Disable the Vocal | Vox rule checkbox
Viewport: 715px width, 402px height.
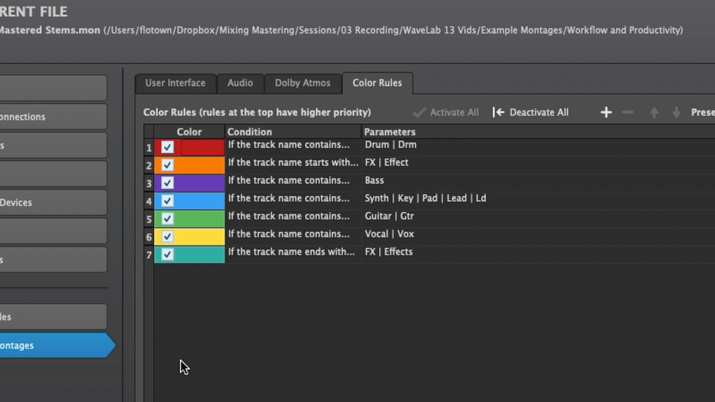(168, 236)
